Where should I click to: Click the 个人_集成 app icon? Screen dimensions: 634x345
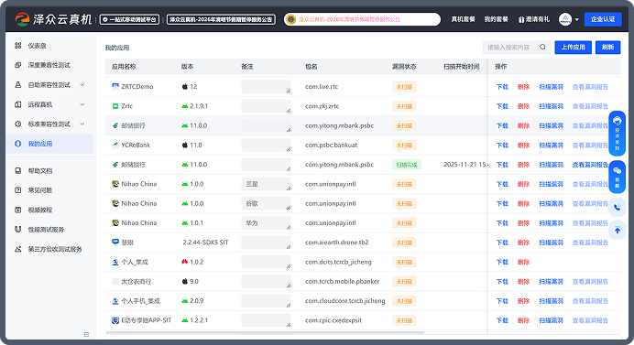click(x=115, y=262)
